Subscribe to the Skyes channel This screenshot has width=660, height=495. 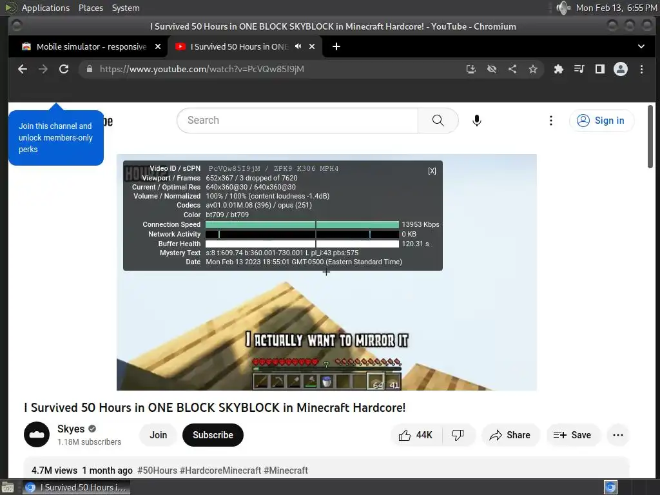213,435
